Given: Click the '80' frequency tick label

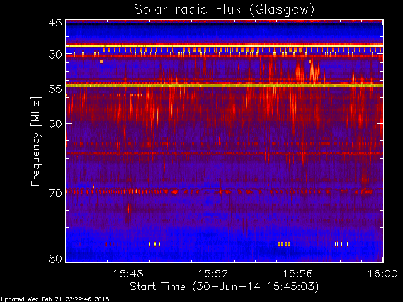Looking at the screenshot, I should tap(55, 259).
